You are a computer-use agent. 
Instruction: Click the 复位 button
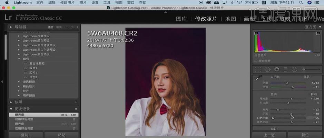click(305, 135)
